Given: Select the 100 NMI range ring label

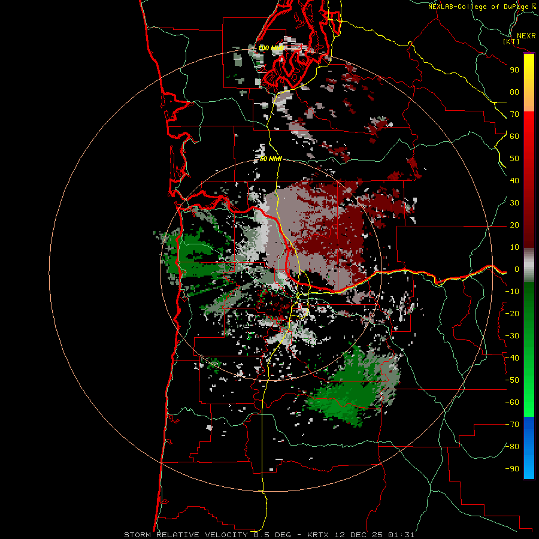Looking at the screenshot, I should [271, 48].
